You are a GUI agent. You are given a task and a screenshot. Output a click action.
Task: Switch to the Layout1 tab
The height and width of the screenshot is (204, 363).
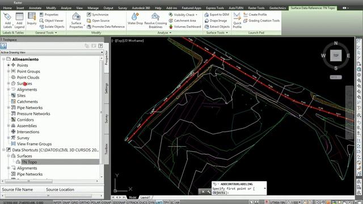click(x=145, y=197)
